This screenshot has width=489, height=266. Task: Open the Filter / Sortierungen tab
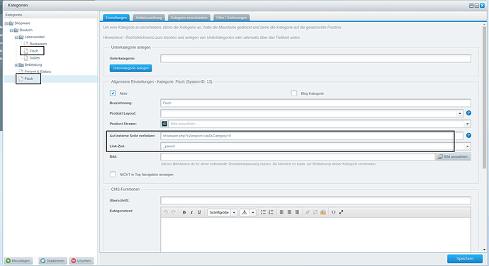point(232,18)
